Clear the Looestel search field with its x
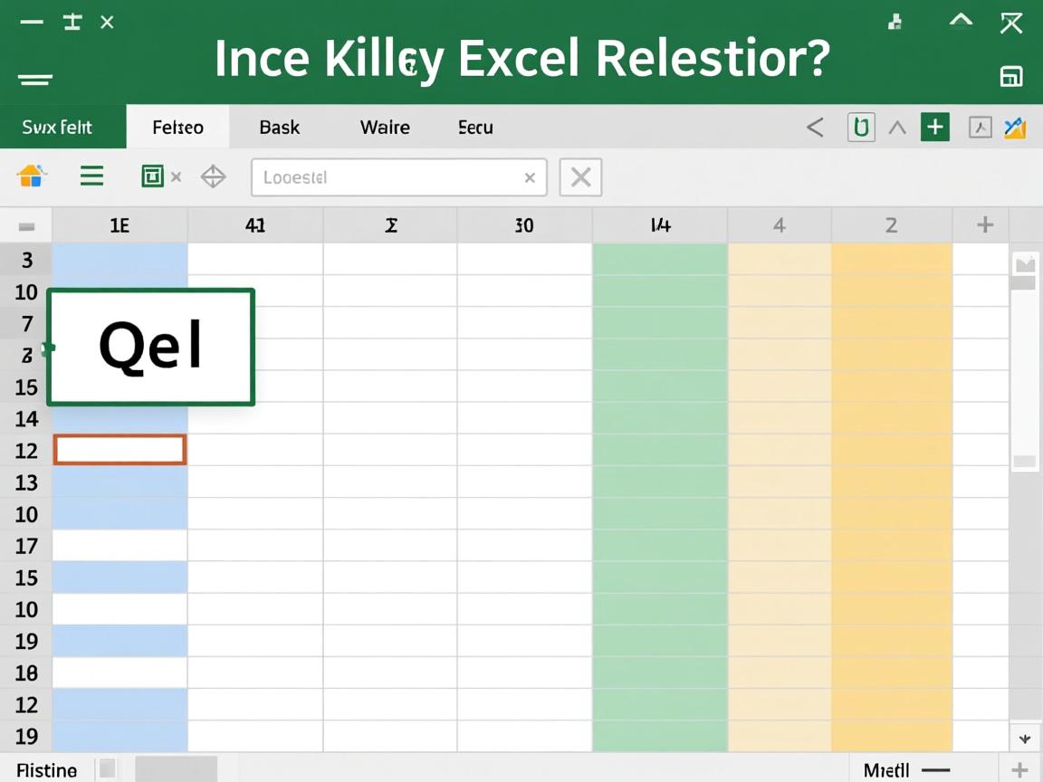1043x782 pixels. pyautogui.click(x=530, y=178)
